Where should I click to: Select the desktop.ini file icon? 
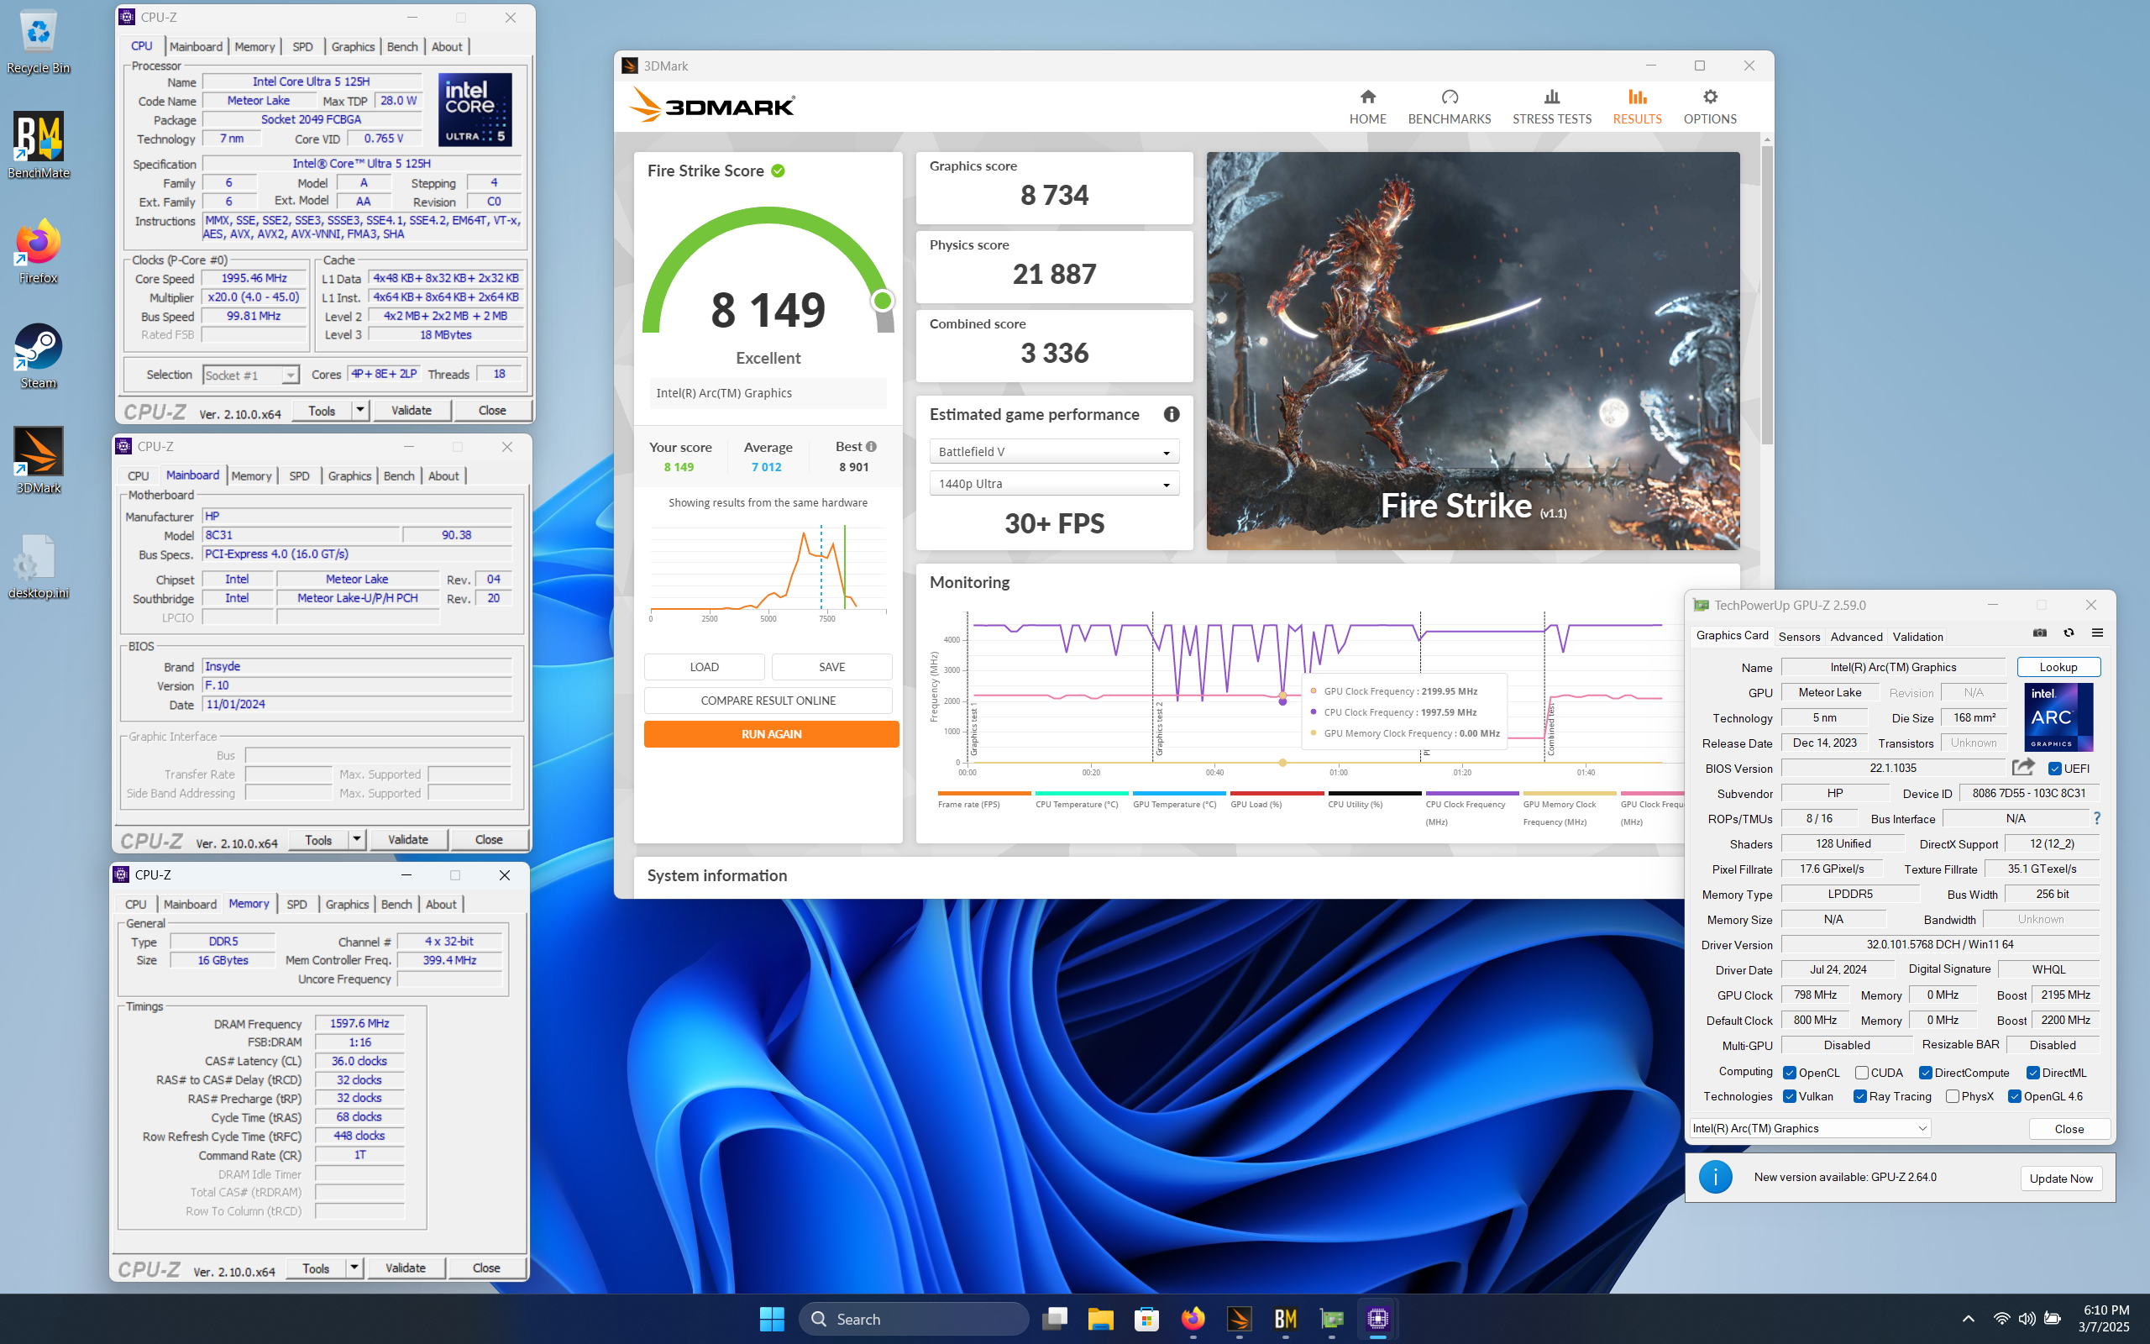38,565
